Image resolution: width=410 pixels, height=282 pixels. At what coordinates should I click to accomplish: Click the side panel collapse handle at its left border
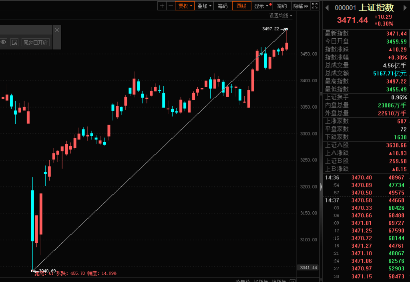(x=321, y=187)
